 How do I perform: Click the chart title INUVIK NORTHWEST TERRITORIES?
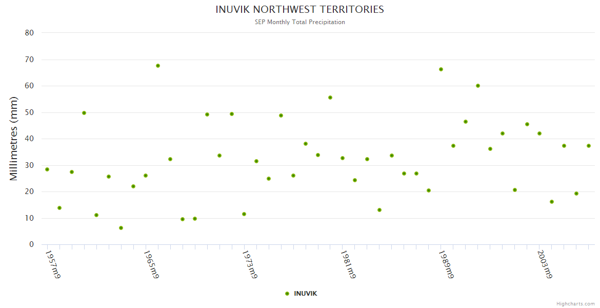pyautogui.click(x=299, y=10)
